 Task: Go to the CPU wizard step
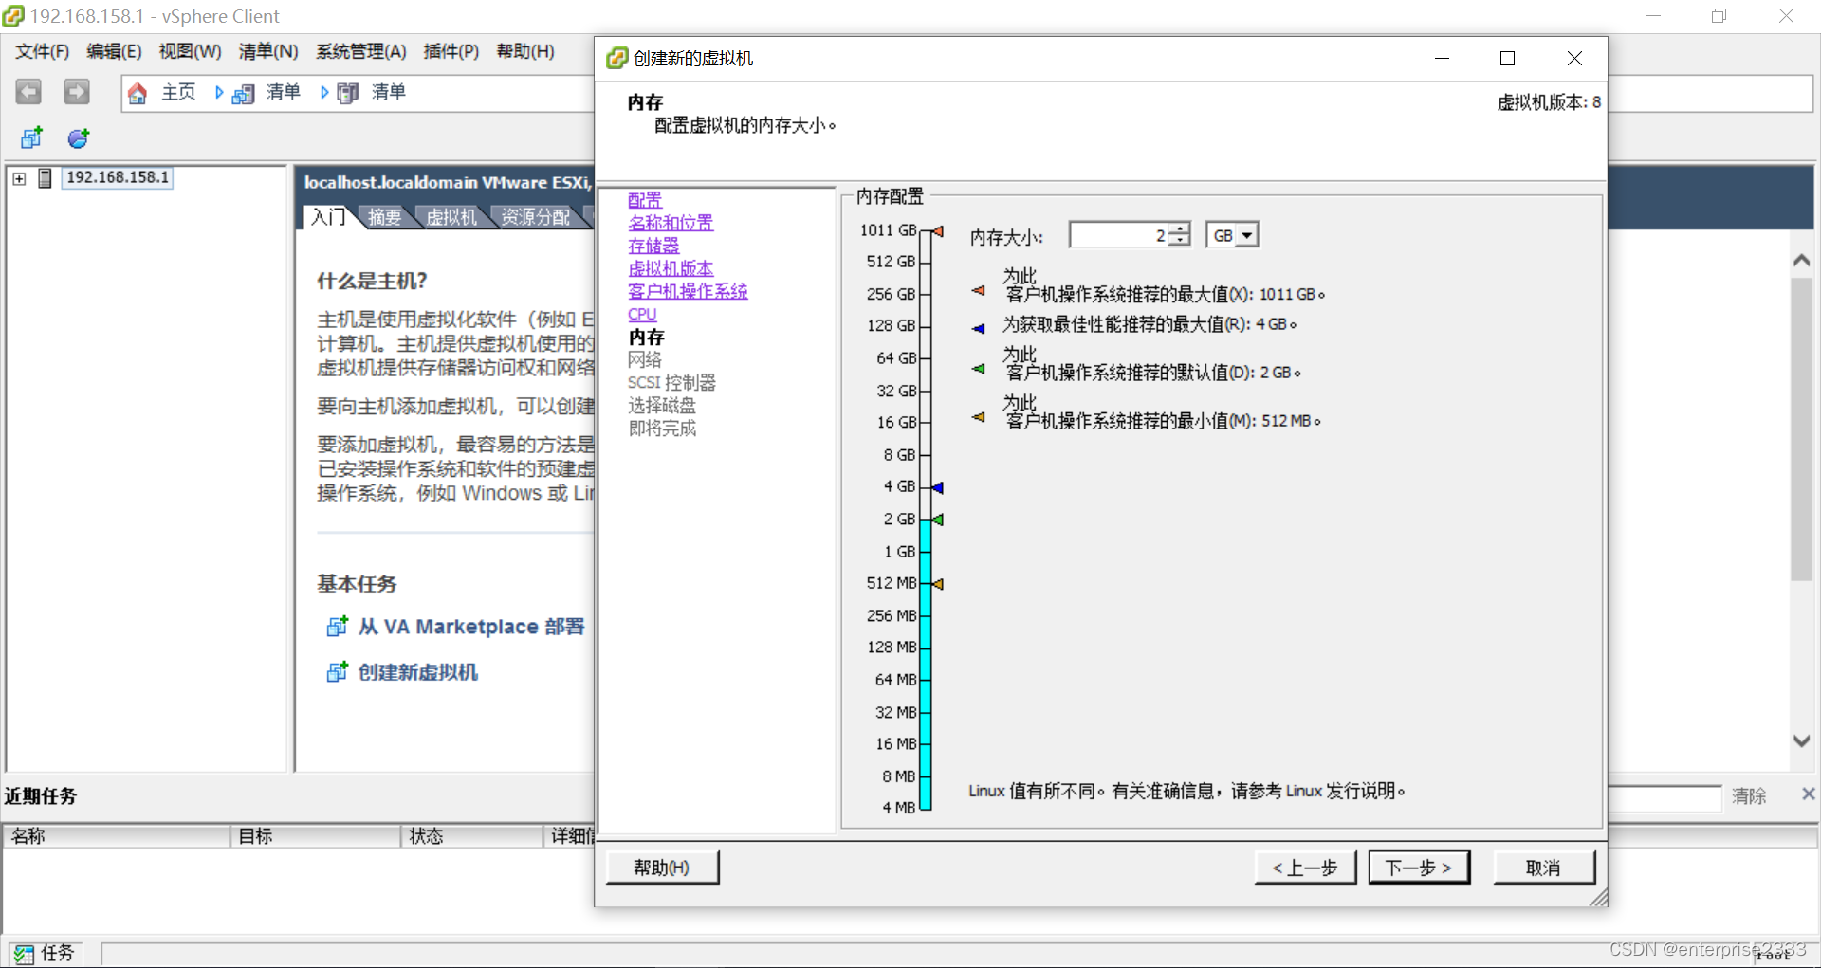click(x=642, y=314)
